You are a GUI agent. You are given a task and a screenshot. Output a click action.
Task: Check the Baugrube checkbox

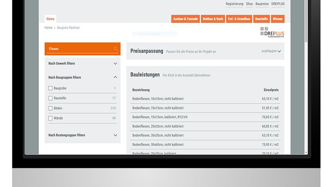click(50, 88)
